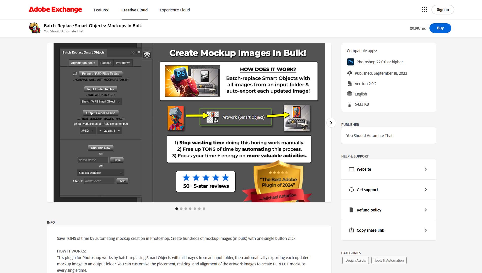Click the device icon beside 64.13 KB

(350, 104)
